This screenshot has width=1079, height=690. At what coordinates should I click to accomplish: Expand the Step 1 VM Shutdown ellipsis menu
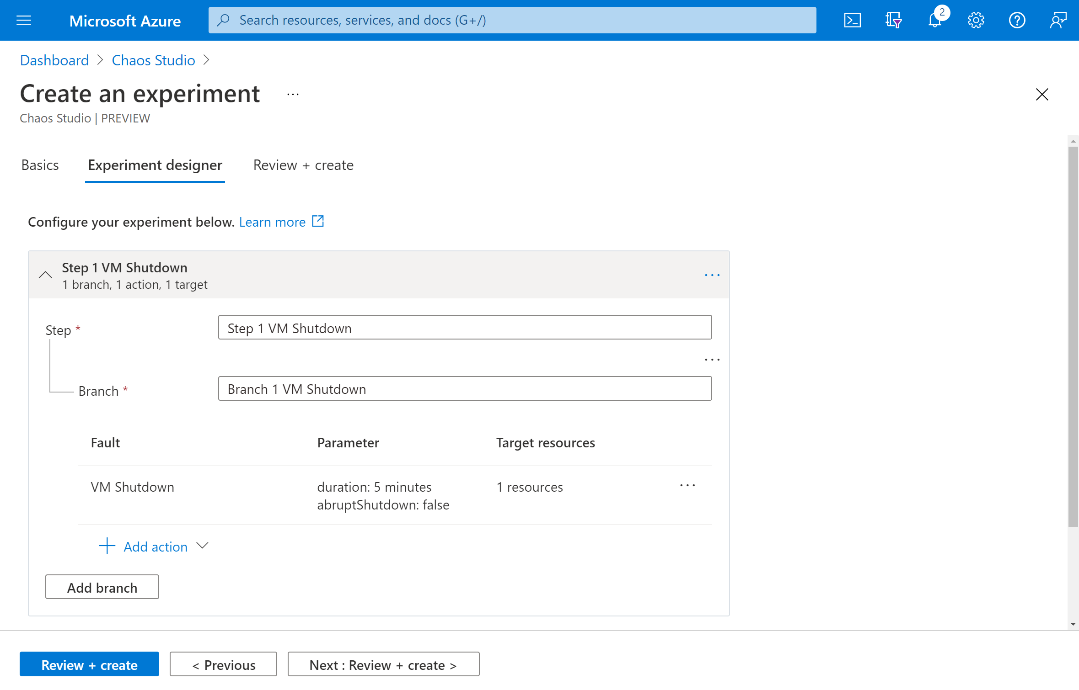pos(712,275)
